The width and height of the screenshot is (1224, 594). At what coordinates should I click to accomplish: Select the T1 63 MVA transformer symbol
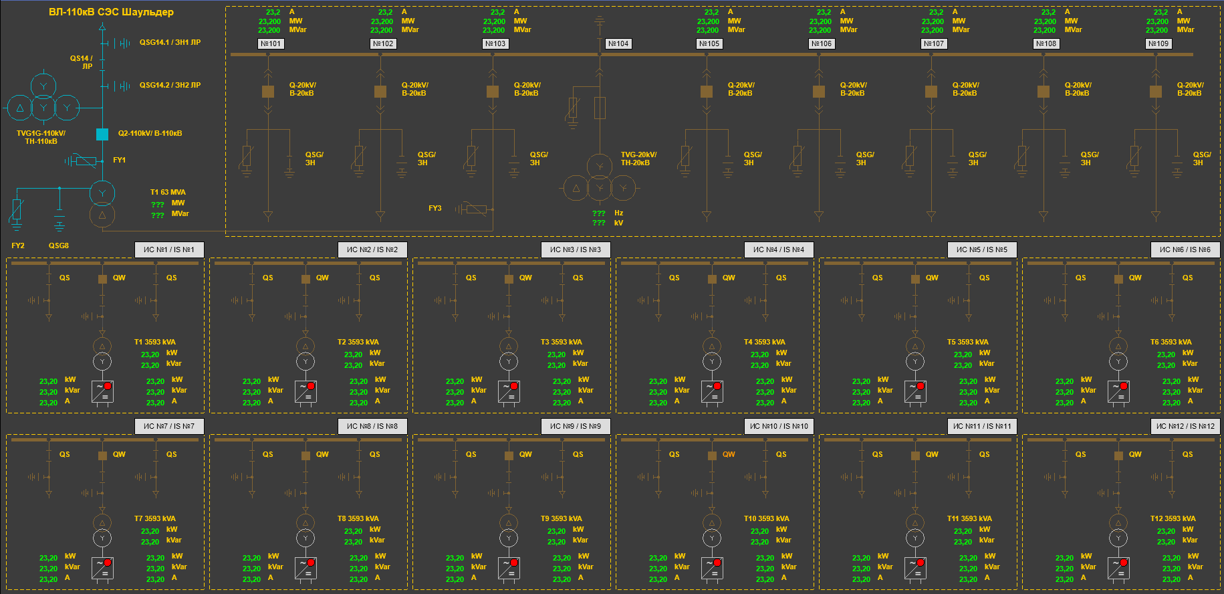pos(102,204)
